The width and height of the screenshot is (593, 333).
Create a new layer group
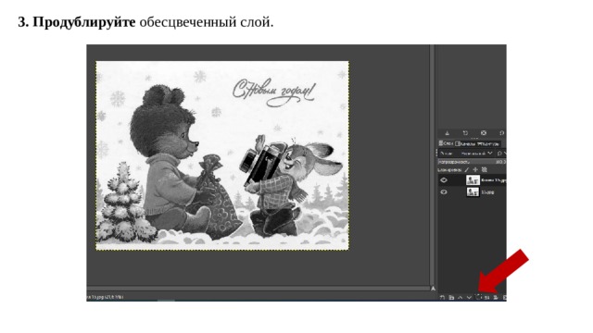(451, 298)
